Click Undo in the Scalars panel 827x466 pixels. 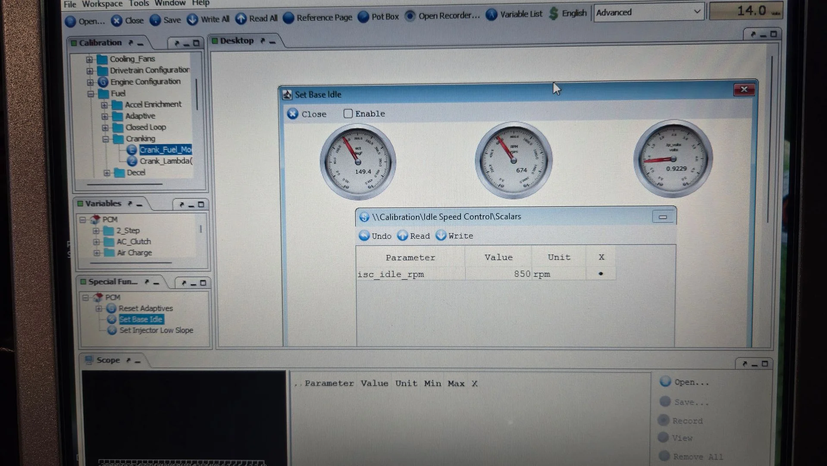(375, 236)
